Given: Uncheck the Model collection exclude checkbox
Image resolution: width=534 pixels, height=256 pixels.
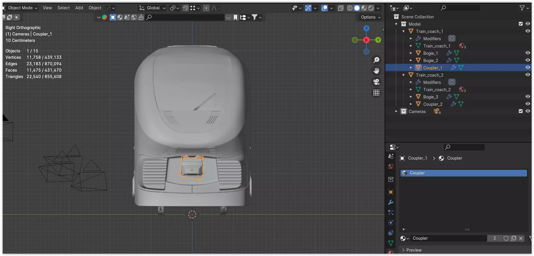Looking at the screenshot, I should tap(521, 24).
